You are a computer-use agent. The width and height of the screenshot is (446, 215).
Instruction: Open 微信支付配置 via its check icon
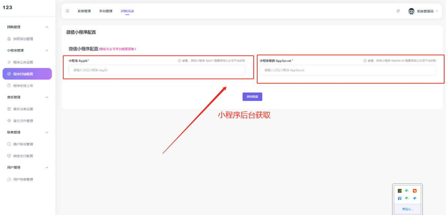[x=9, y=155]
